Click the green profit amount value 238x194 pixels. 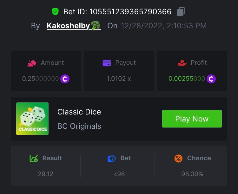pos(187,79)
